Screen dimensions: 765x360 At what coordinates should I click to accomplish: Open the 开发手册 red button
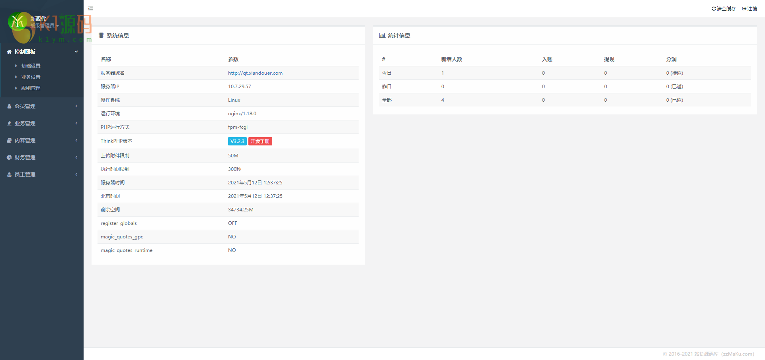coord(260,141)
